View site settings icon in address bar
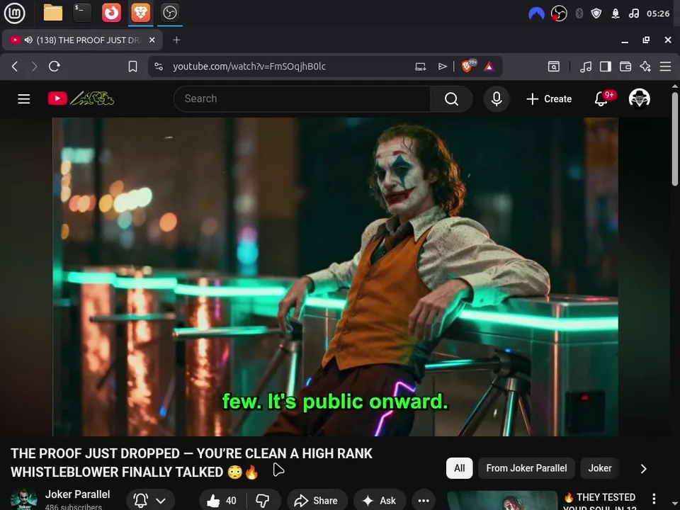This screenshot has width=680, height=510. pos(159,67)
